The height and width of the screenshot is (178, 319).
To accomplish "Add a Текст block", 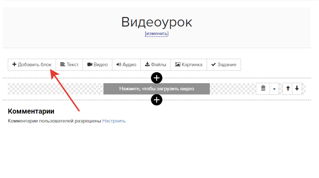I will pos(69,65).
